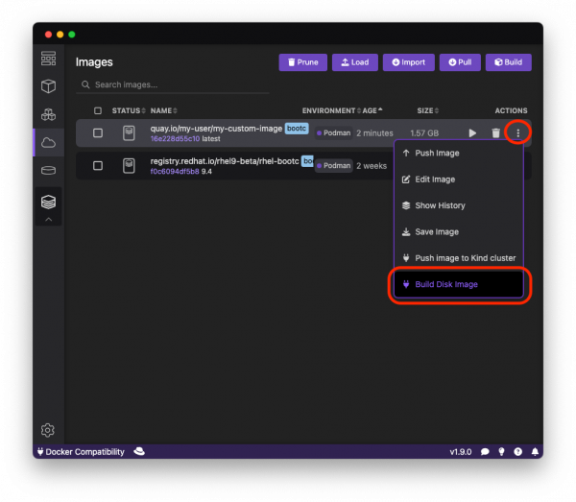This screenshot has height=502, width=576.
Task: Click version v1.9.0 in status bar
Action: (x=461, y=452)
